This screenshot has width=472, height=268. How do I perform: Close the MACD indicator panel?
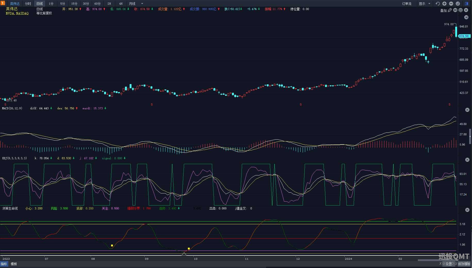pos(467,110)
